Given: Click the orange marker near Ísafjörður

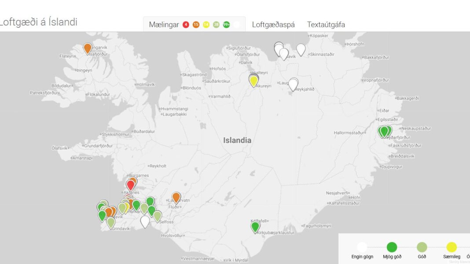Looking at the screenshot, I should click(88, 48).
